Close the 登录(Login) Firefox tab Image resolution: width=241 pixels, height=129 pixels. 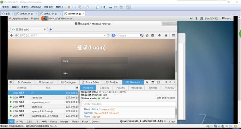click(45, 29)
